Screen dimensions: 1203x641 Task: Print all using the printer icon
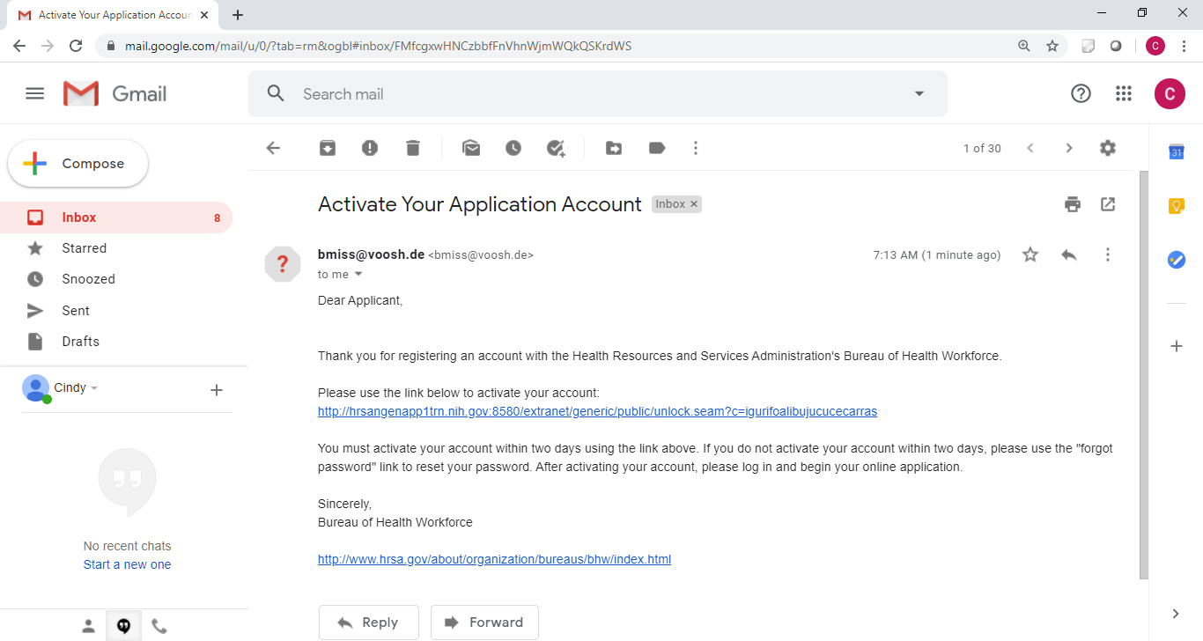pyautogui.click(x=1072, y=204)
